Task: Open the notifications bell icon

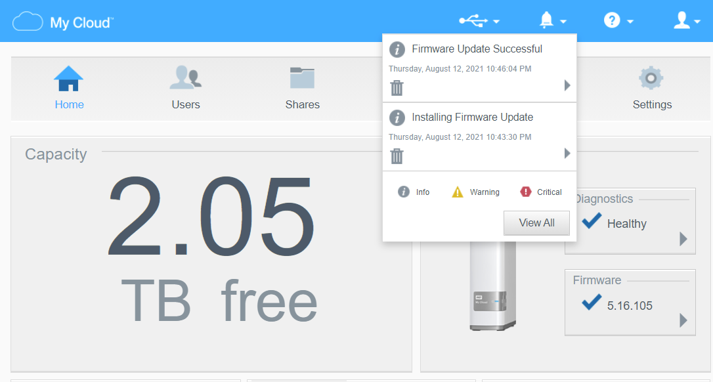Action: (546, 20)
